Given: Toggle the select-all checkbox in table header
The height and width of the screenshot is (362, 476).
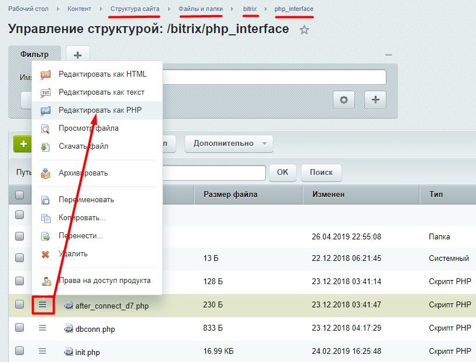Looking at the screenshot, I should (x=20, y=195).
